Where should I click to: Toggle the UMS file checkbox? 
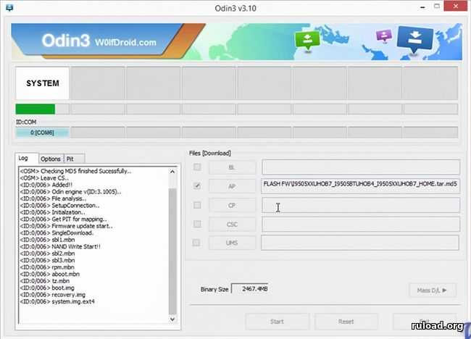coord(196,243)
